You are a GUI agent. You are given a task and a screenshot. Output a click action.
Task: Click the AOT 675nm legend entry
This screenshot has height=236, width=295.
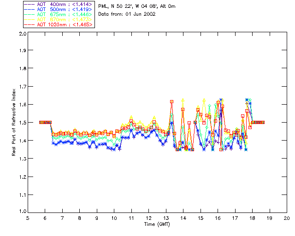[x=59, y=14]
